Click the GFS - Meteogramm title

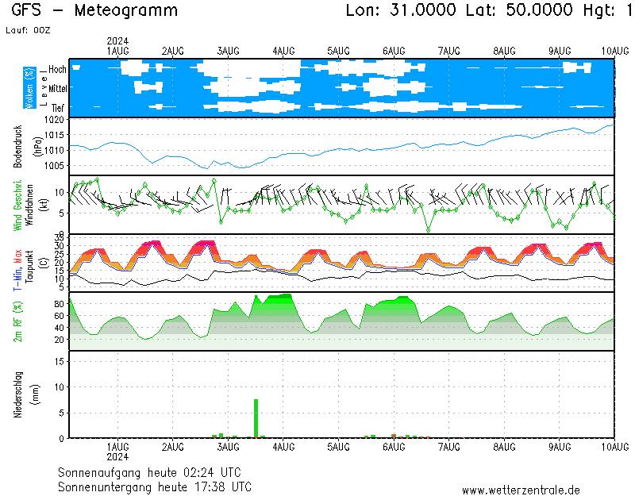pos(94,10)
